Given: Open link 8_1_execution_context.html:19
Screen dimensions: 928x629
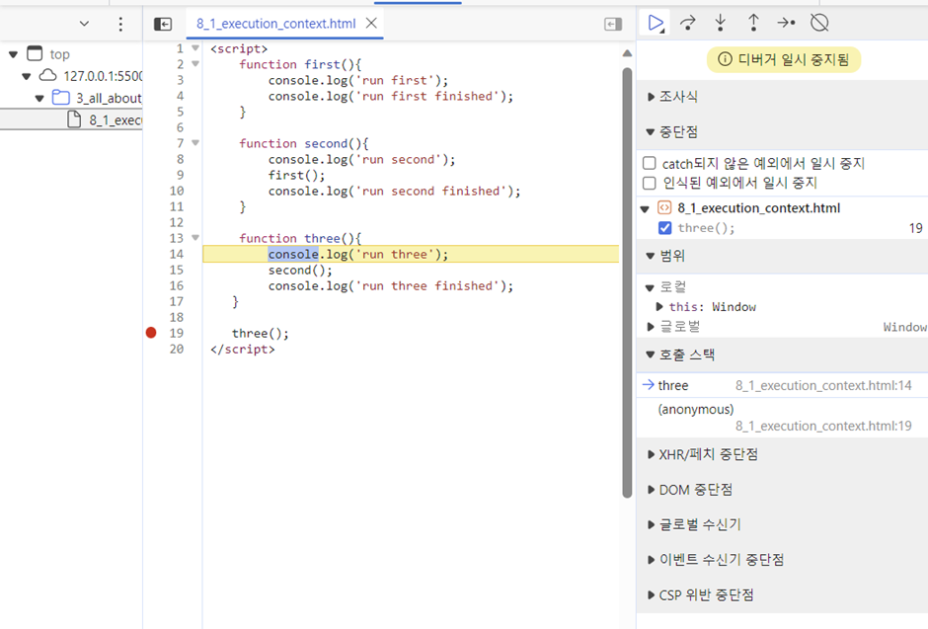Looking at the screenshot, I should [x=823, y=426].
